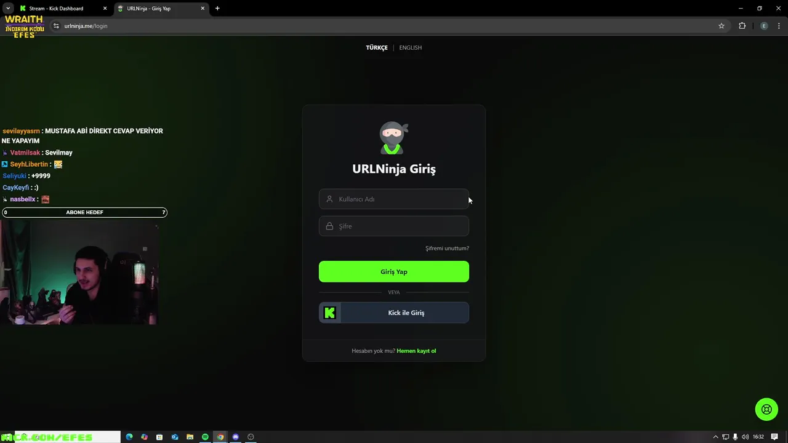Click the URLNinja ninja mascot logo
The width and height of the screenshot is (788, 443).
pyautogui.click(x=394, y=138)
